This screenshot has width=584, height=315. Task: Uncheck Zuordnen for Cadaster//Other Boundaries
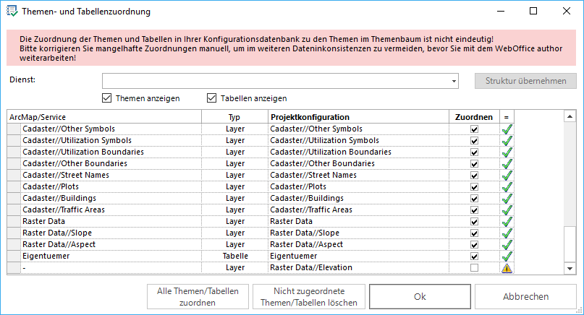click(474, 163)
